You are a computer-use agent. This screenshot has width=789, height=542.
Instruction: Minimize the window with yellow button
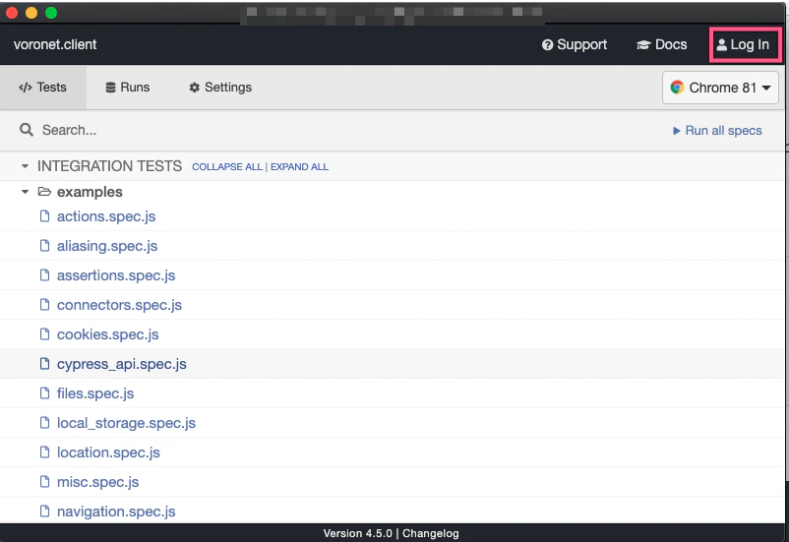[x=31, y=13]
